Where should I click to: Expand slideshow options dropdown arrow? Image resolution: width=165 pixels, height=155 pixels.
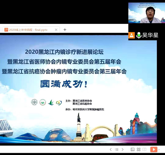pyautogui.click(x=159, y=150)
